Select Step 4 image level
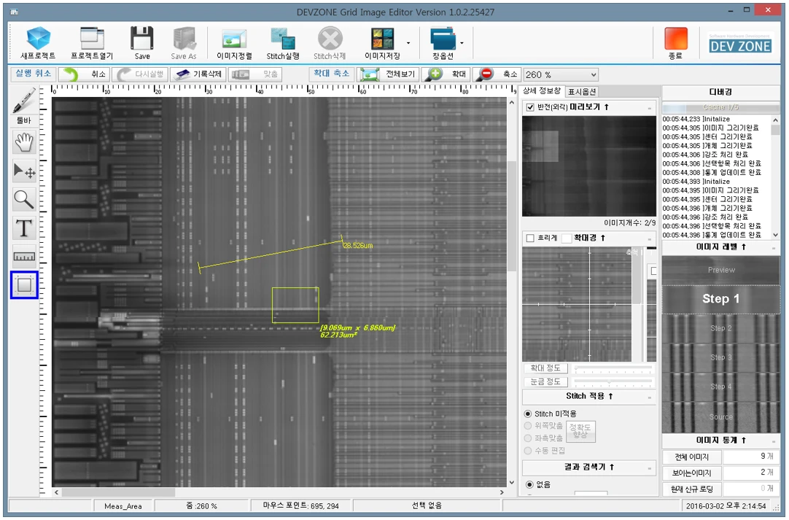Viewport: 789px width, 520px height. (x=720, y=387)
